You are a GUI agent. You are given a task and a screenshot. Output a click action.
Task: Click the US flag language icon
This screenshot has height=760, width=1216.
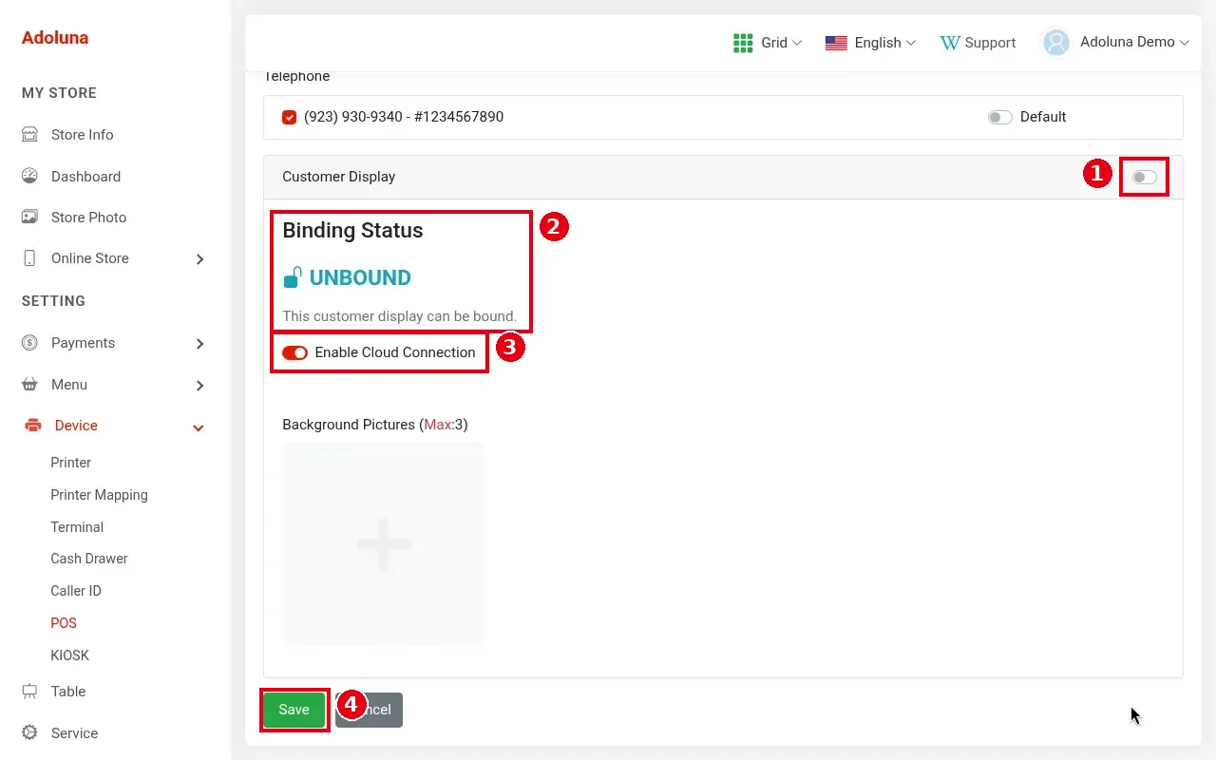click(x=836, y=43)
